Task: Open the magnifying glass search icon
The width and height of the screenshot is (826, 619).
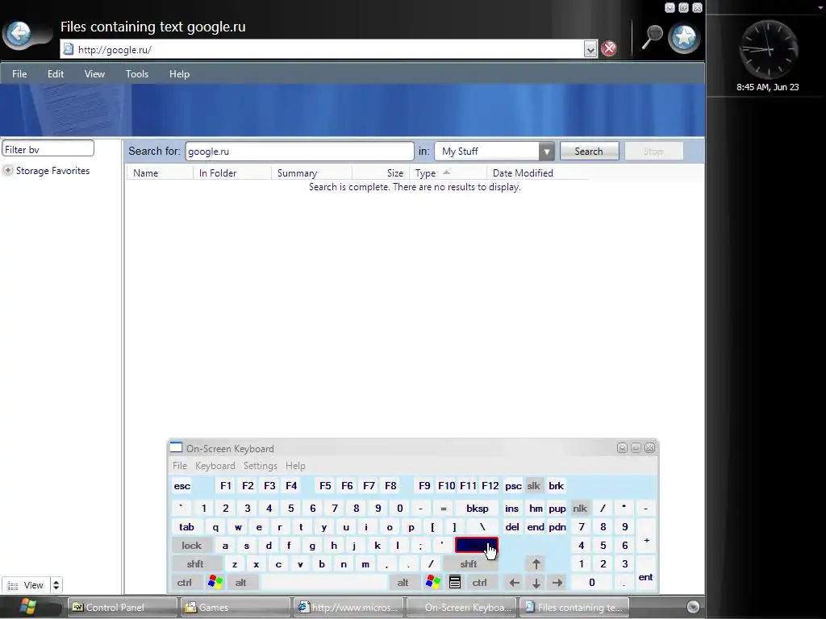Action: click(x=652, y=37)
